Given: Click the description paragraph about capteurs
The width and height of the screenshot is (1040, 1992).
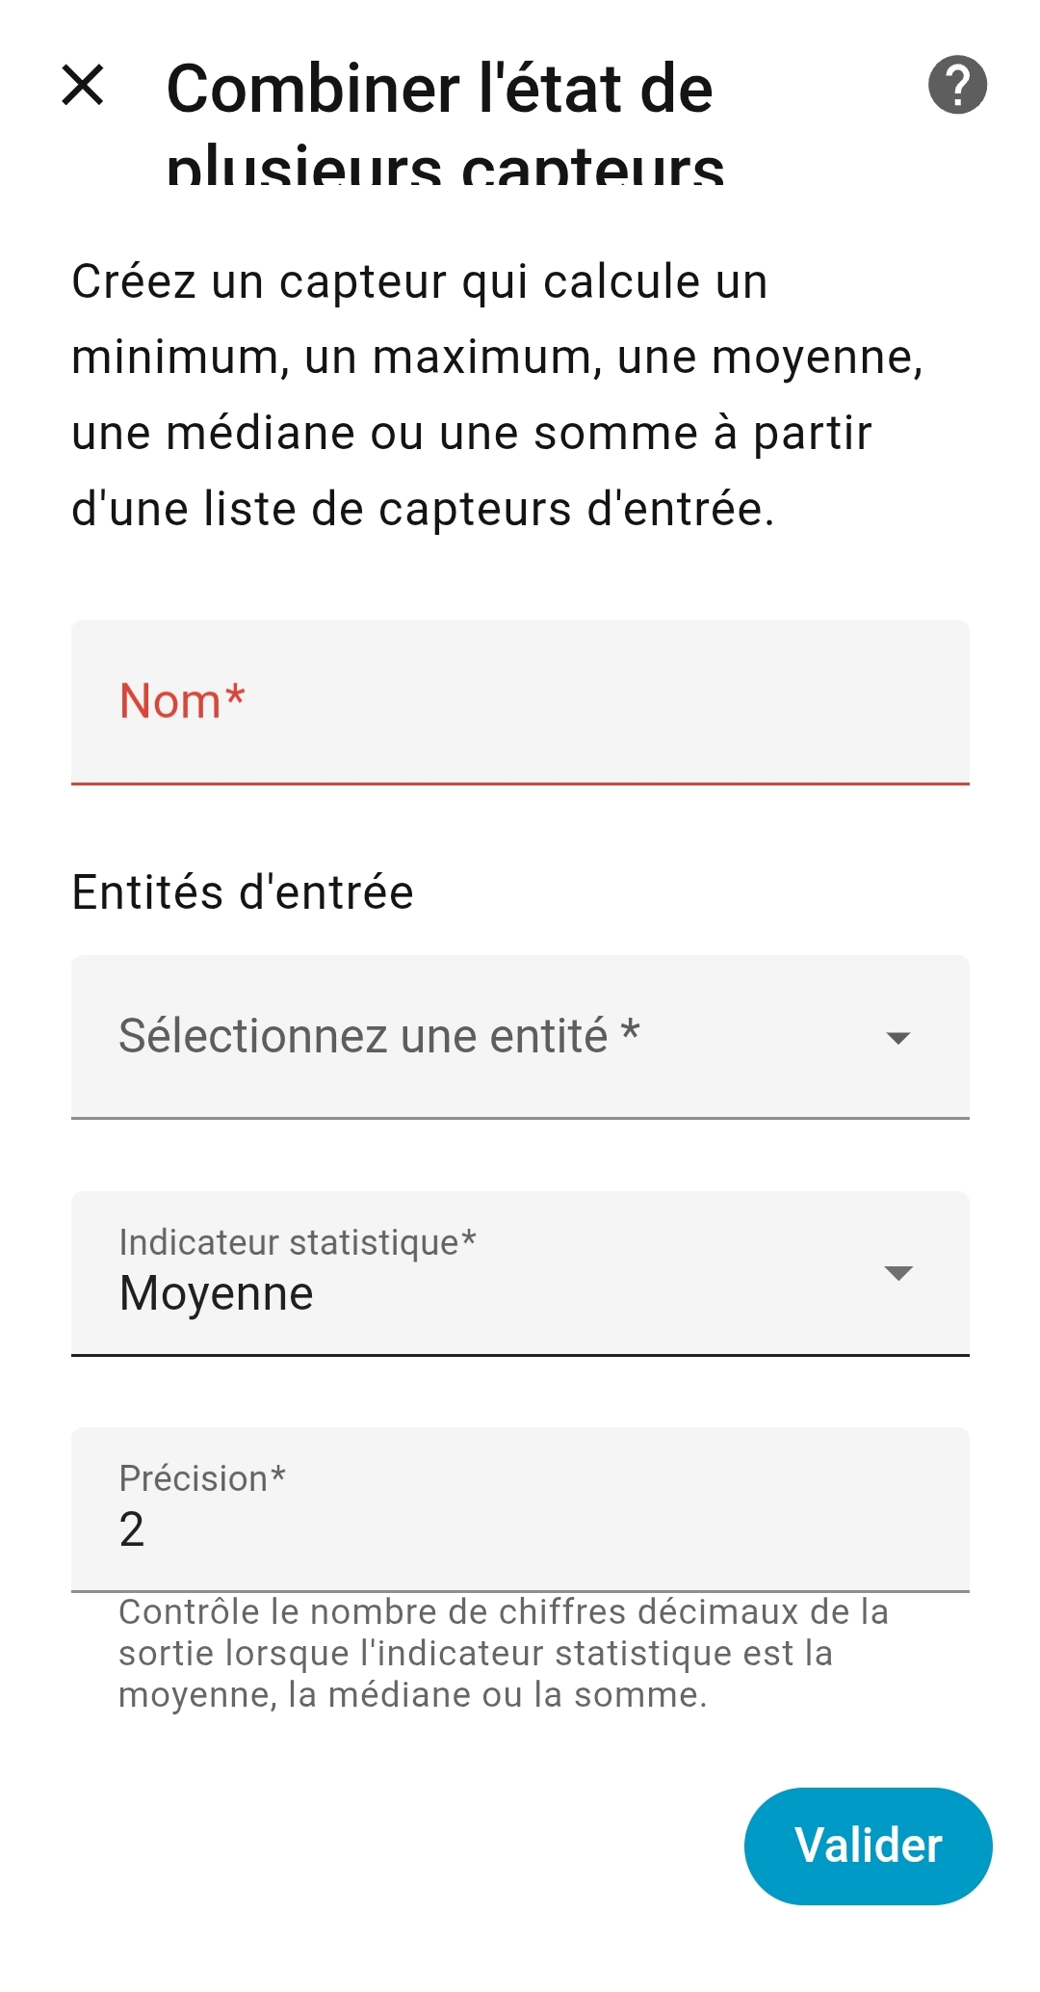Looking at the screenshot, I should 496,395.
